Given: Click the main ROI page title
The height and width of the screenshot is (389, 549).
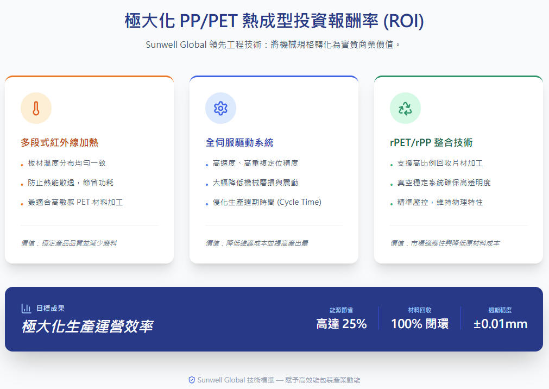Looking at the screenshot, I should tap(274, 21).
